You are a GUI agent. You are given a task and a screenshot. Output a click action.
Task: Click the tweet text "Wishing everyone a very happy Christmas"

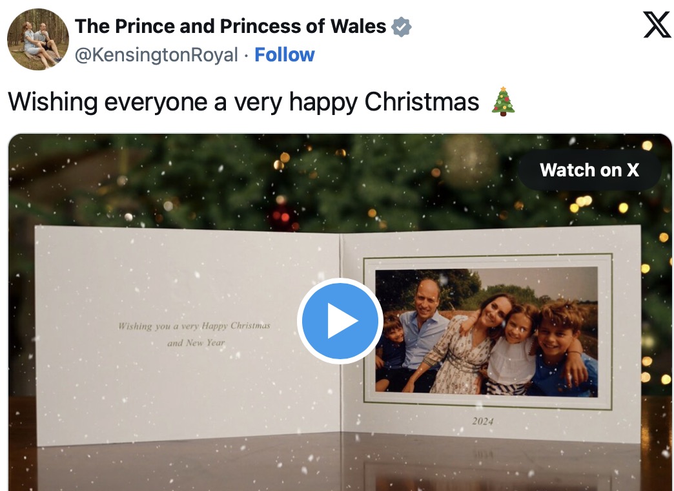coord(243,102)
